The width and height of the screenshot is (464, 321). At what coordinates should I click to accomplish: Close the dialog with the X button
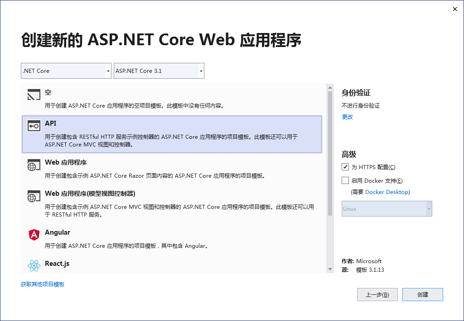[x=455, y=9]
